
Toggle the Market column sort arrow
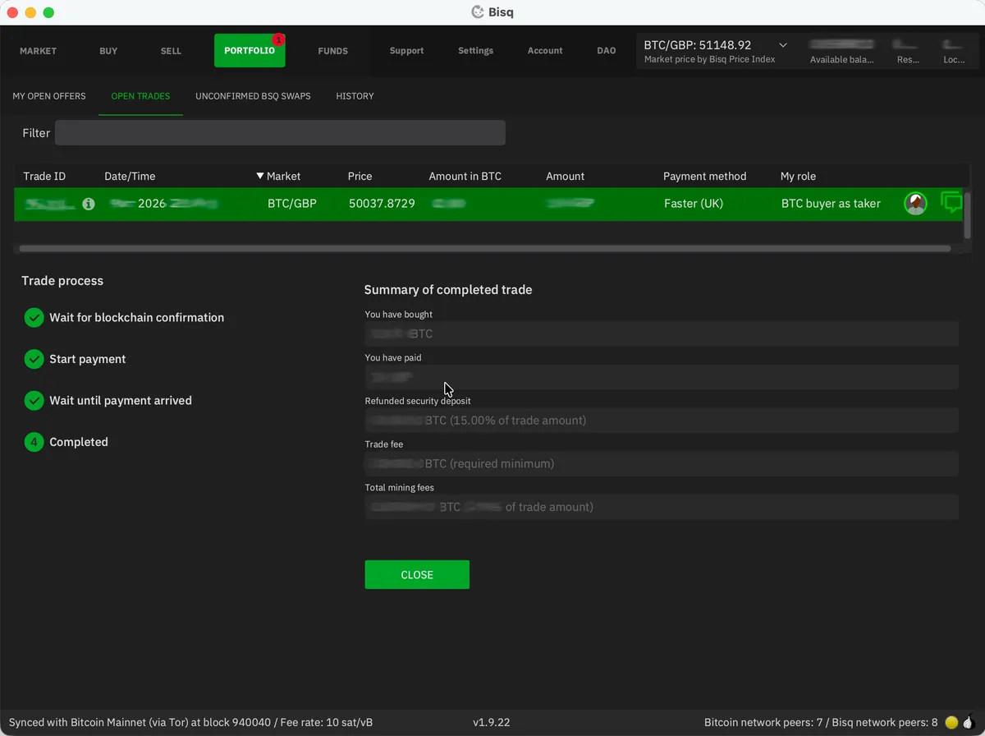pos(259,176)
